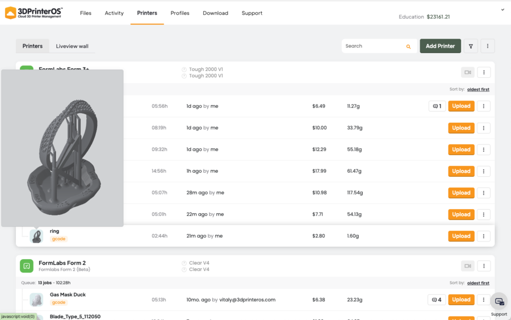Open more options for FormLabs Form 2 printer
The image size is (511, 320).
484,265
